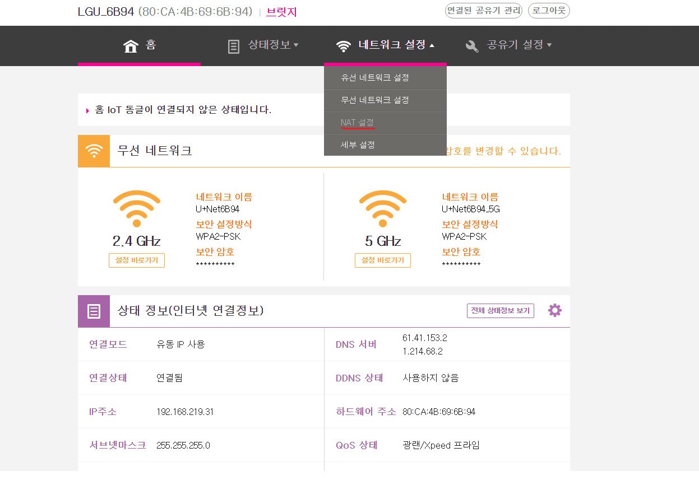Click 설정 바로가기 under 5 GHz
The image size is (699, 485).
382,260
